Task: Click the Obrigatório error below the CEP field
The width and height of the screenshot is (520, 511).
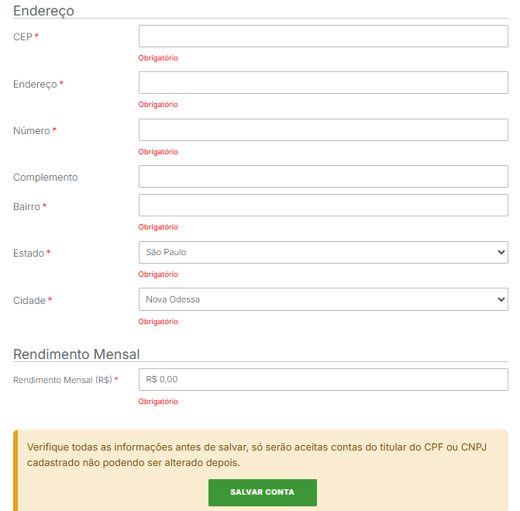Action: pos(158,58)
